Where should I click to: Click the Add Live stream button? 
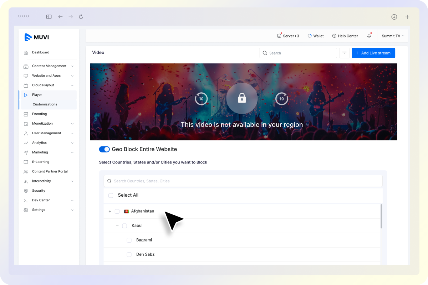(373, 53)
